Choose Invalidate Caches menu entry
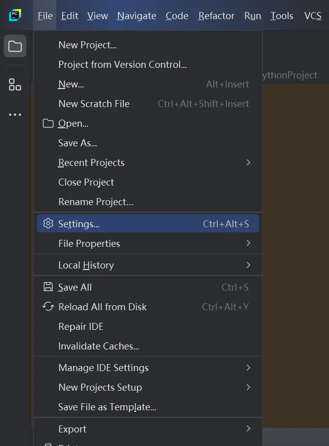329x446 pixels. click(x=99, y=346)
